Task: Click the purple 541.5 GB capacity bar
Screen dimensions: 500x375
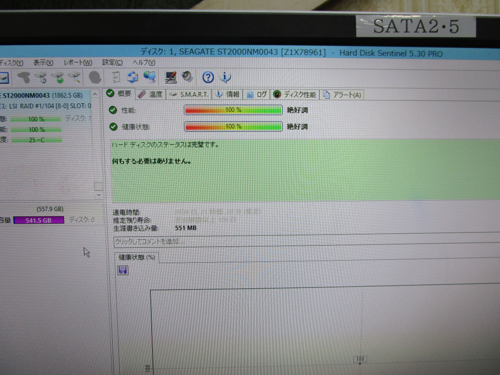Action: (x=39, y=220)
